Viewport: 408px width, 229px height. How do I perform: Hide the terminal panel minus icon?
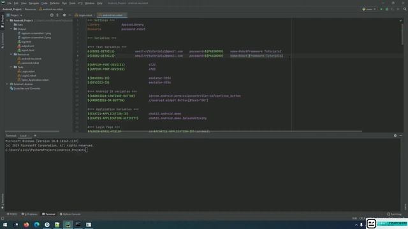pyautogui.click(x=401, y=135)
